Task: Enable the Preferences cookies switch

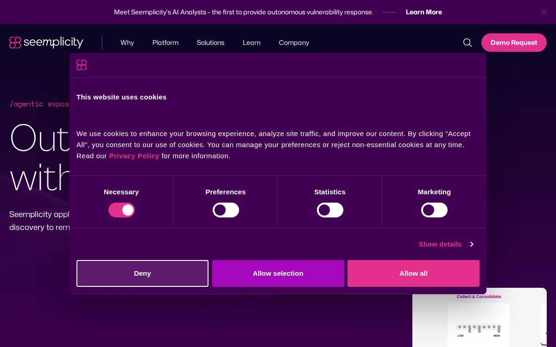Action: tap(226, 210)
